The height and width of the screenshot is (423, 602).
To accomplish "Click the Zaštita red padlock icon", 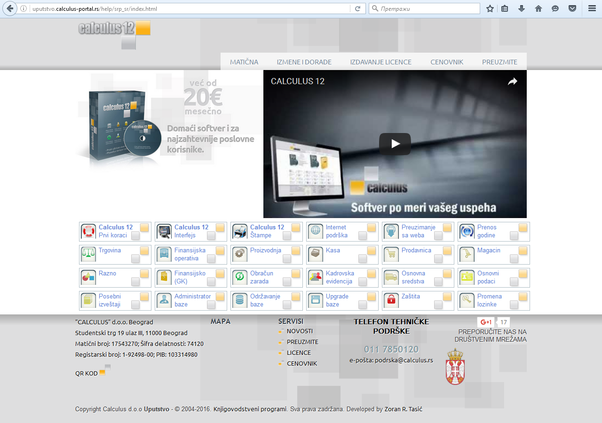I will tap(391, 300).
